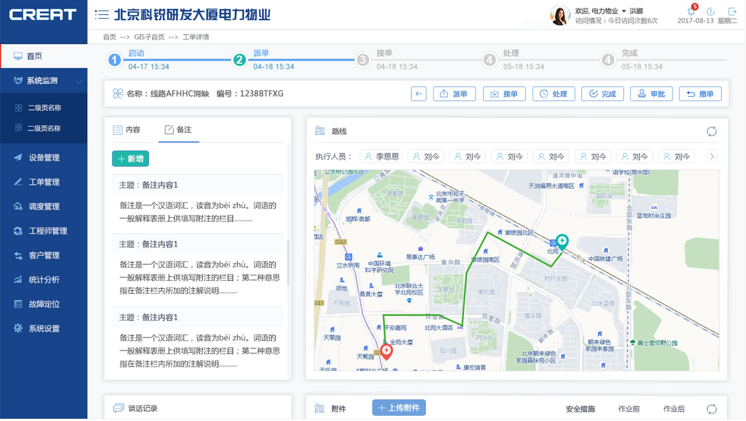Click the hamburger menu icon beside the title
746x421 pixels.
point(102,15)
